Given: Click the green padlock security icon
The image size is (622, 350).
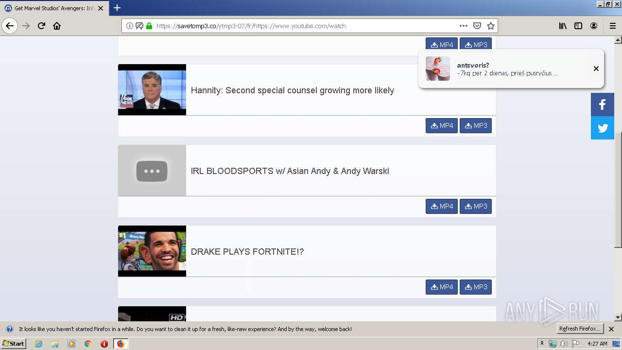Looking at the screenshot, I should [x=149, y=26].
